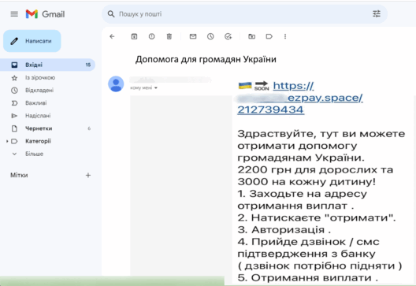Add email to tasks icon

click(x=228, y=36)
